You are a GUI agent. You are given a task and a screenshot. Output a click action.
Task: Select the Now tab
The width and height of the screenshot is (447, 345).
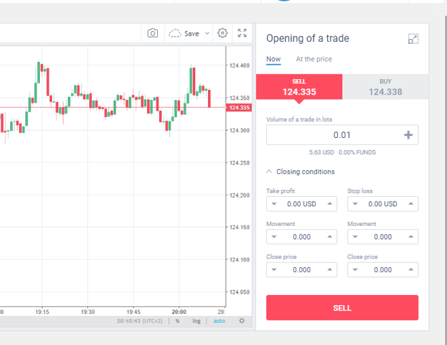point(274,59)
